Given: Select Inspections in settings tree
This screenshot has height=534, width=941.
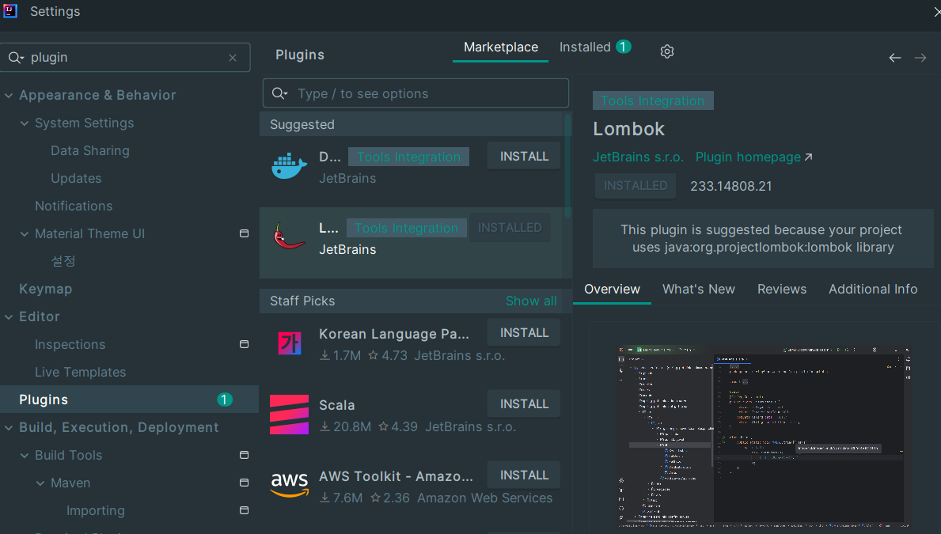Looking at the screenshot, I should (x=70, y=344).
